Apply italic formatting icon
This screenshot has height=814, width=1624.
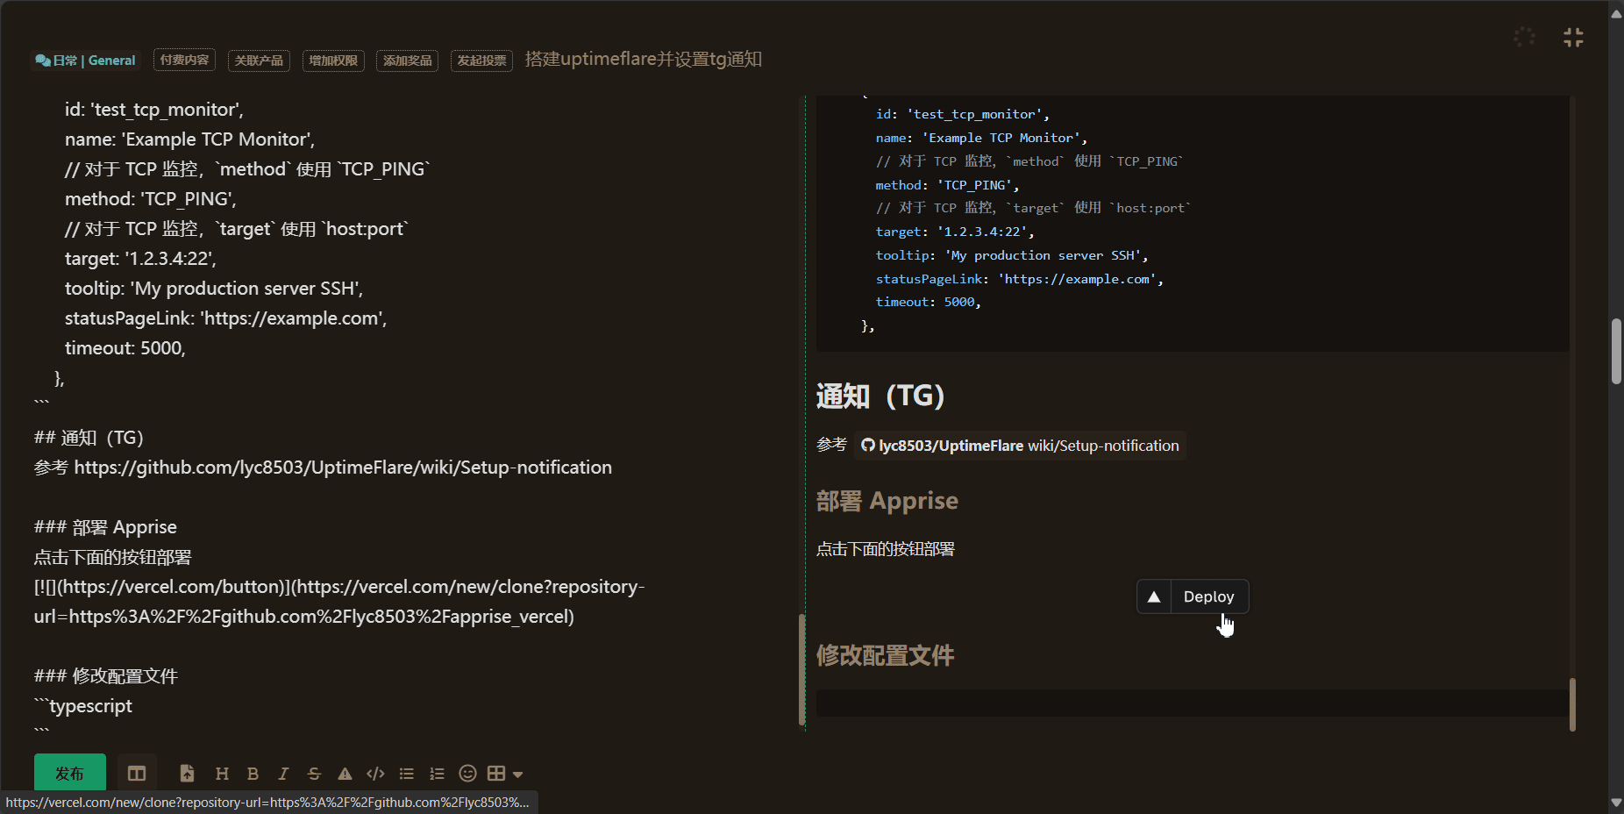[283, 774]
